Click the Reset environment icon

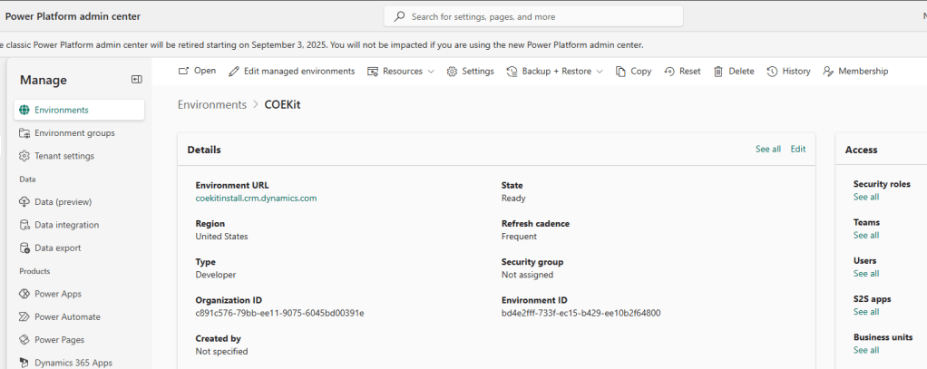[669, 71]
